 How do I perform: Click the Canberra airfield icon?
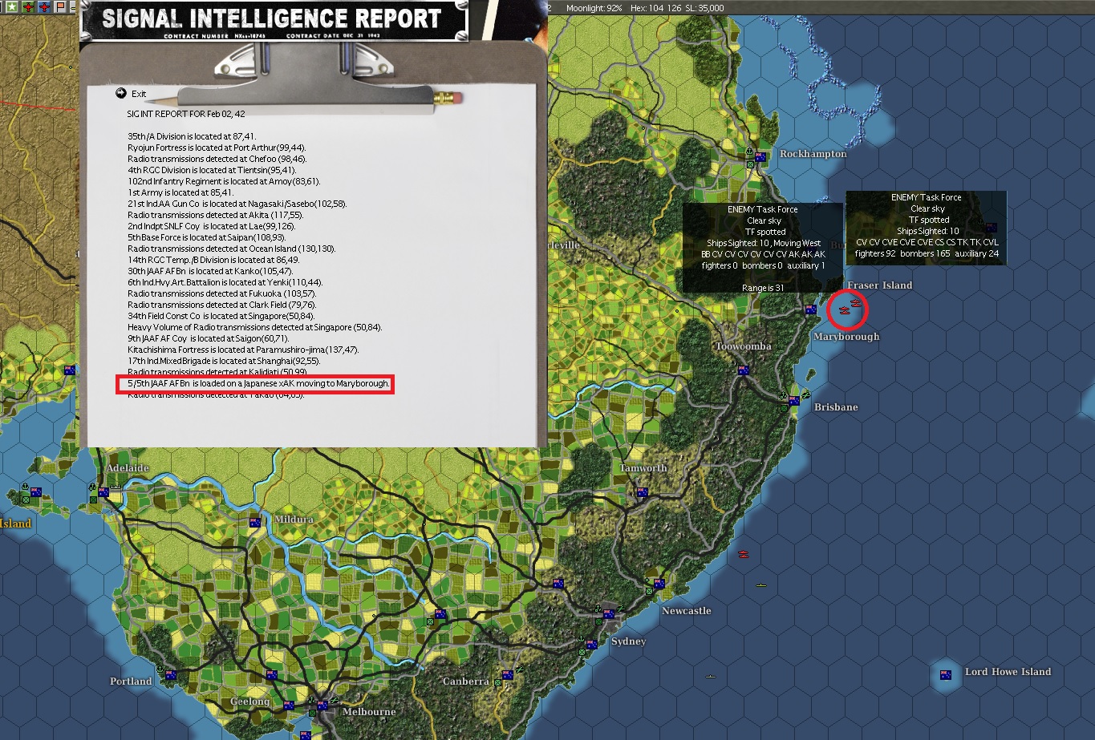point(519,669)
